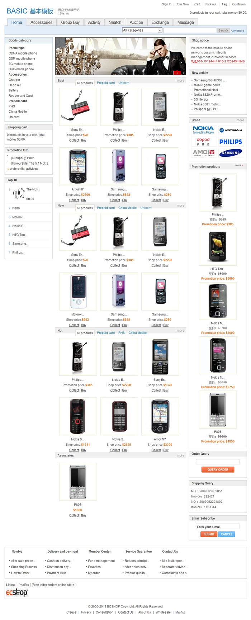The image size is (251, 620).
Task: Expand more link in Brand panel
Action: pos(240,120)
